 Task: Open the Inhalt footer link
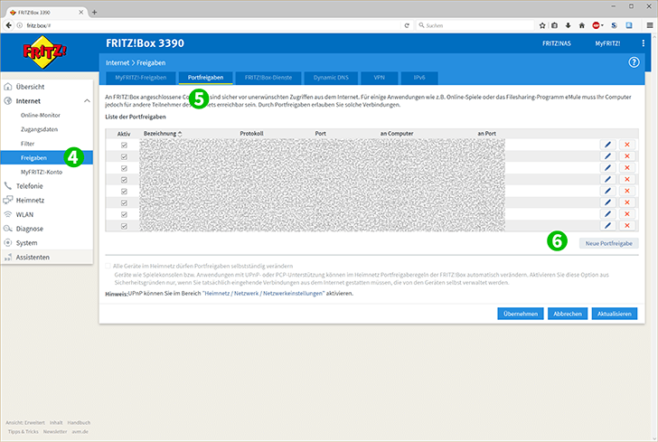56,423
